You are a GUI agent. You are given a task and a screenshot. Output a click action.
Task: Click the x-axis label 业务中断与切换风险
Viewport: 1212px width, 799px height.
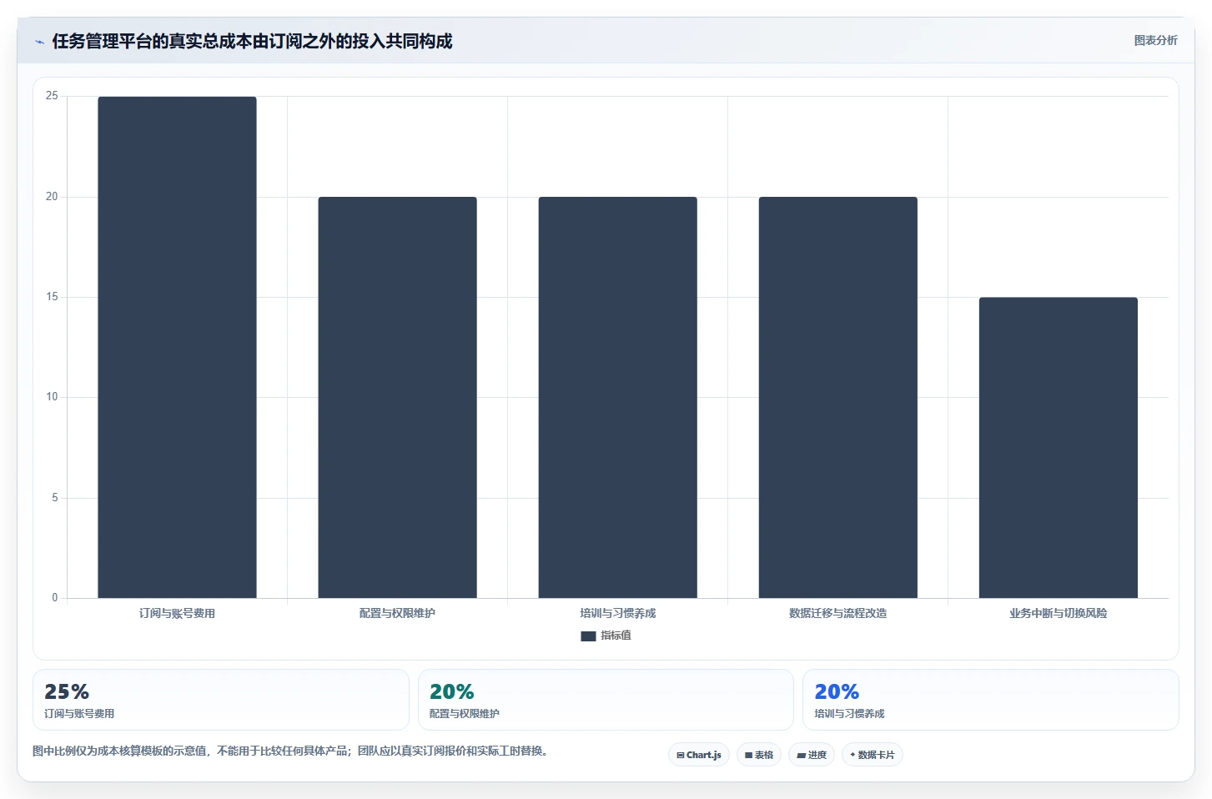1058,613
